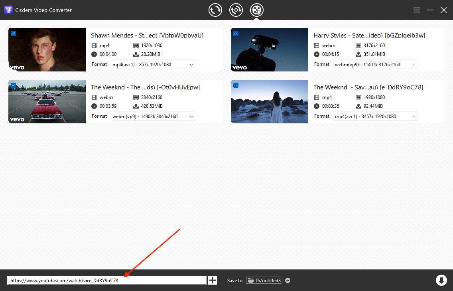This screenshot has width=453, height=291.
Task: Click the 00:04:00 duration text
Action: tap(108, 54)
